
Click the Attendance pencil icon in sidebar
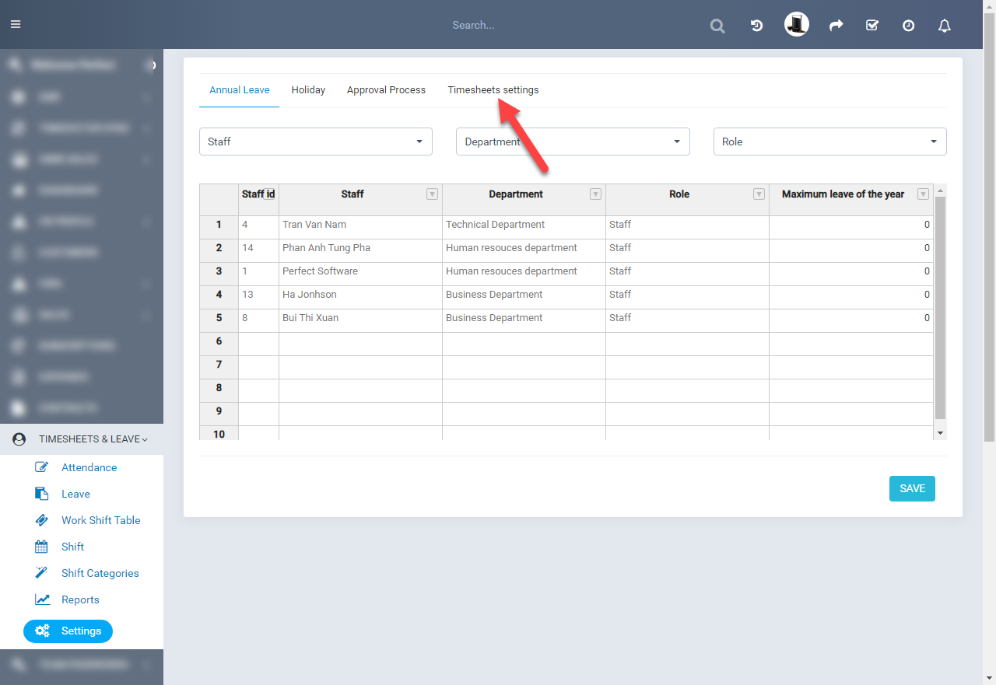[42, 467]
